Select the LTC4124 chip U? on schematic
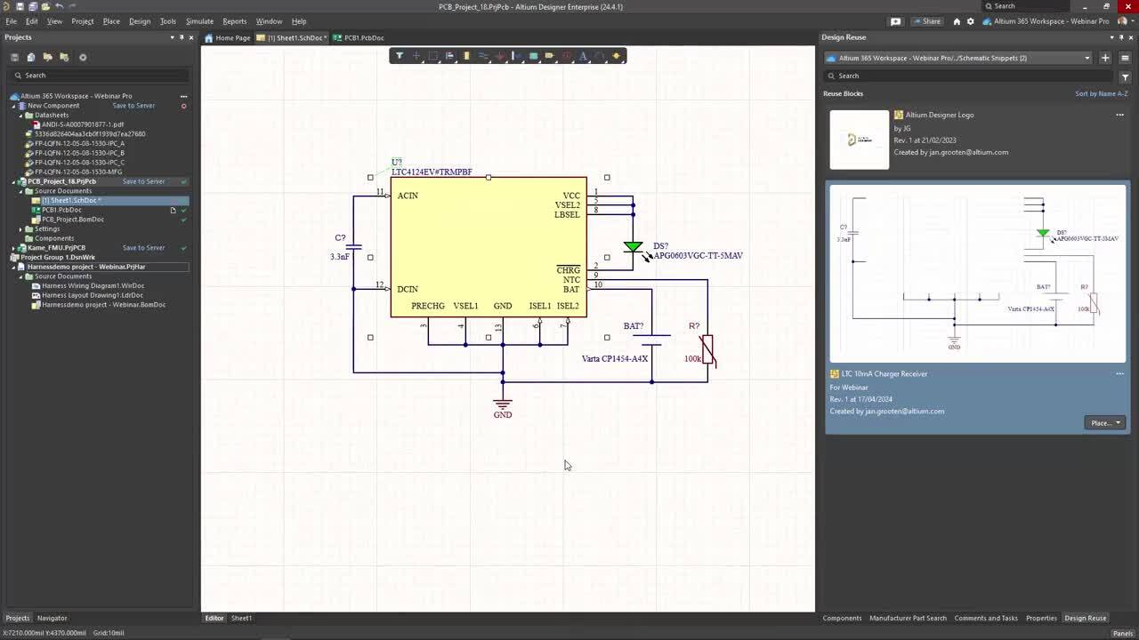This screenshot has width=1139, height=640. point(489,246)
